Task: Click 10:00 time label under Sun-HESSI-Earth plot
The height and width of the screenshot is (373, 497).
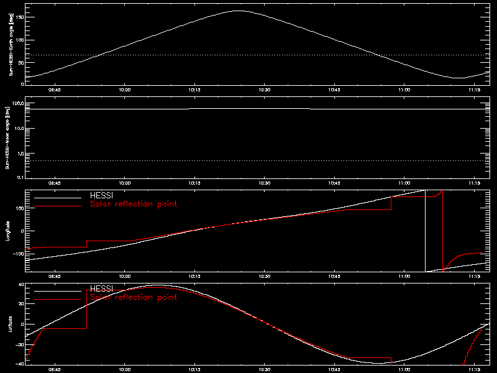Action: click(125, 90)
